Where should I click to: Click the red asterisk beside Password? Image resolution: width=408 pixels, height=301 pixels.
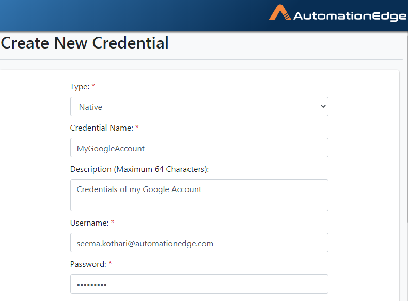pos(110,263)
